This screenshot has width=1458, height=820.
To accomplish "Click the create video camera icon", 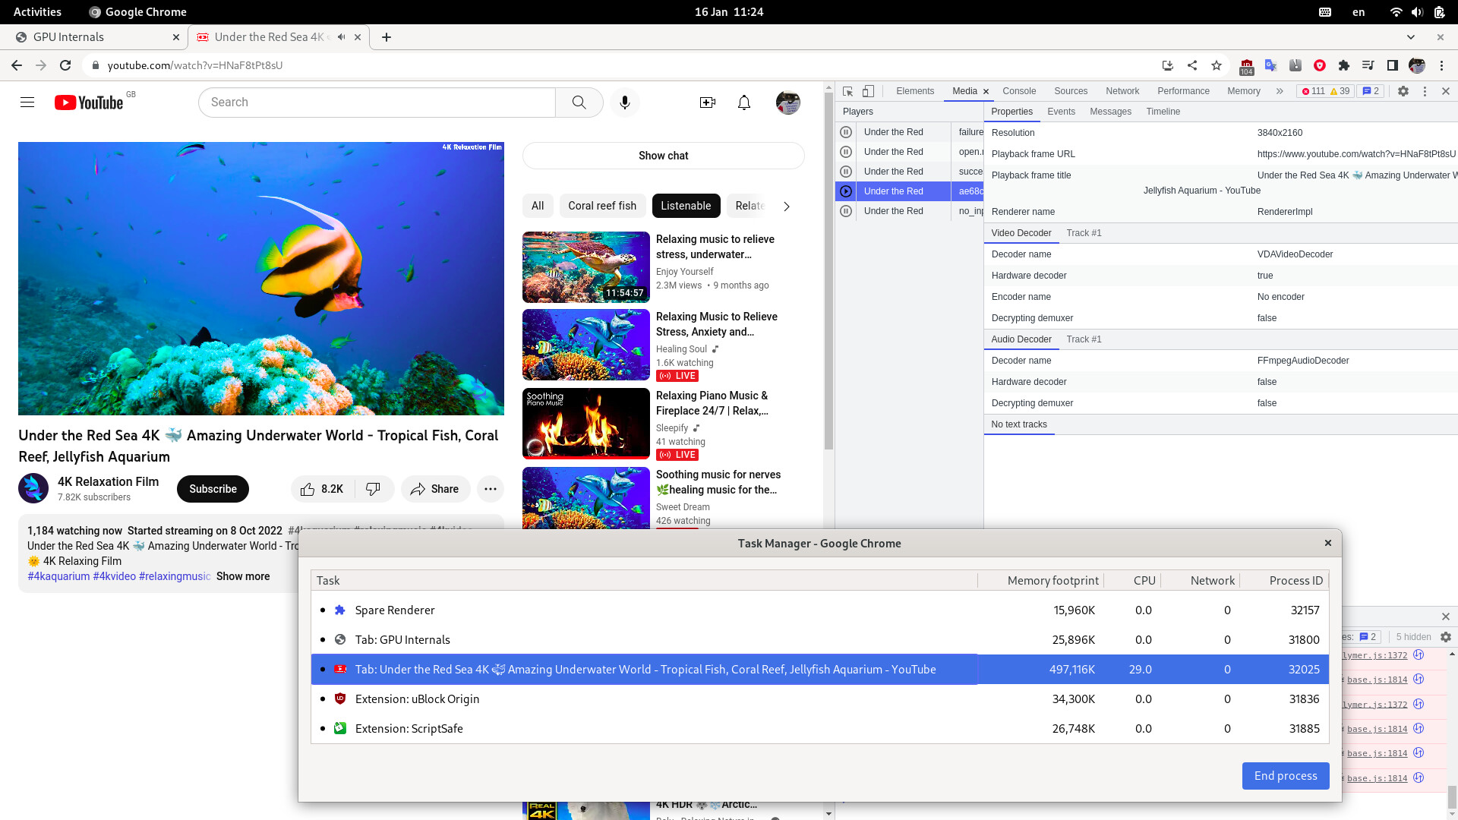I will (x=707, y=102).
